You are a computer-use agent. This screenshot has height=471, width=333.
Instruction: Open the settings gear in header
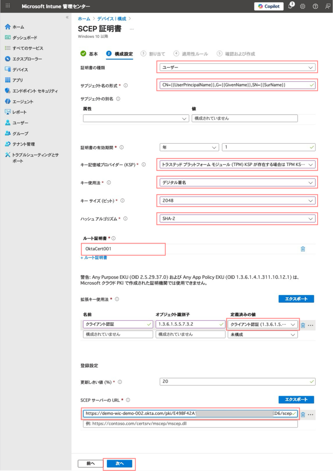click(303, 6)
